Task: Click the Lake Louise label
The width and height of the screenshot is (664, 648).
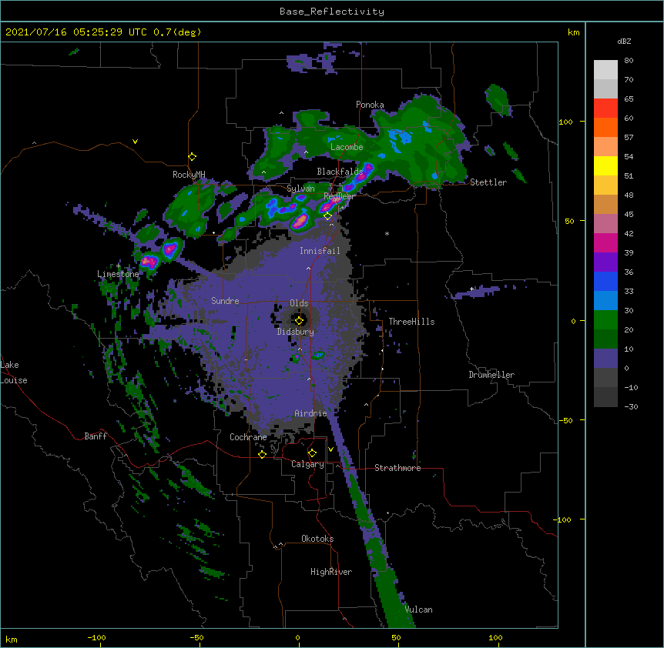Action: tap(14, 372)
